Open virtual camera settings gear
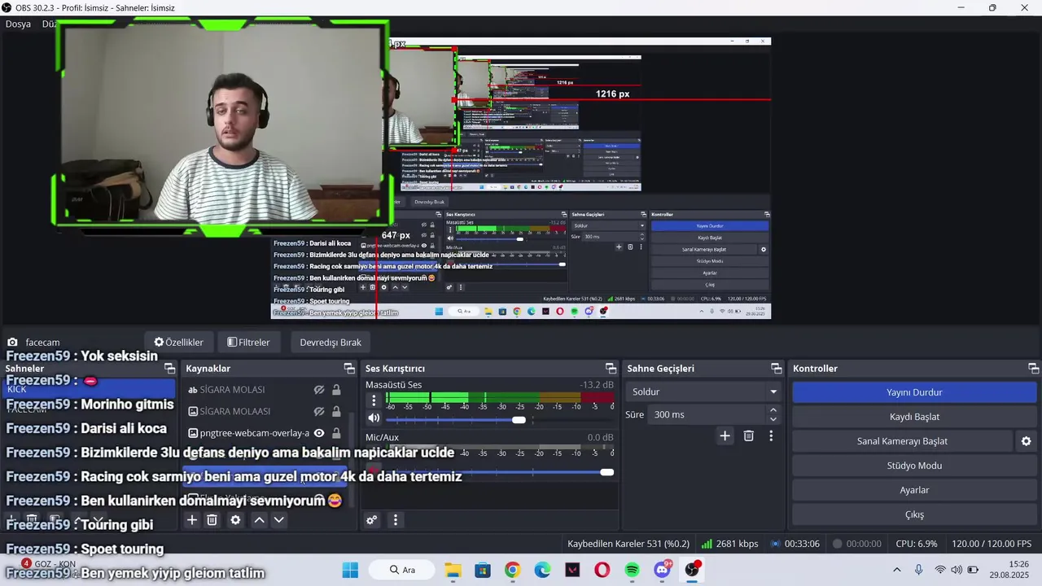This screenshot has width=1042, height=586. click(1027, 441)
